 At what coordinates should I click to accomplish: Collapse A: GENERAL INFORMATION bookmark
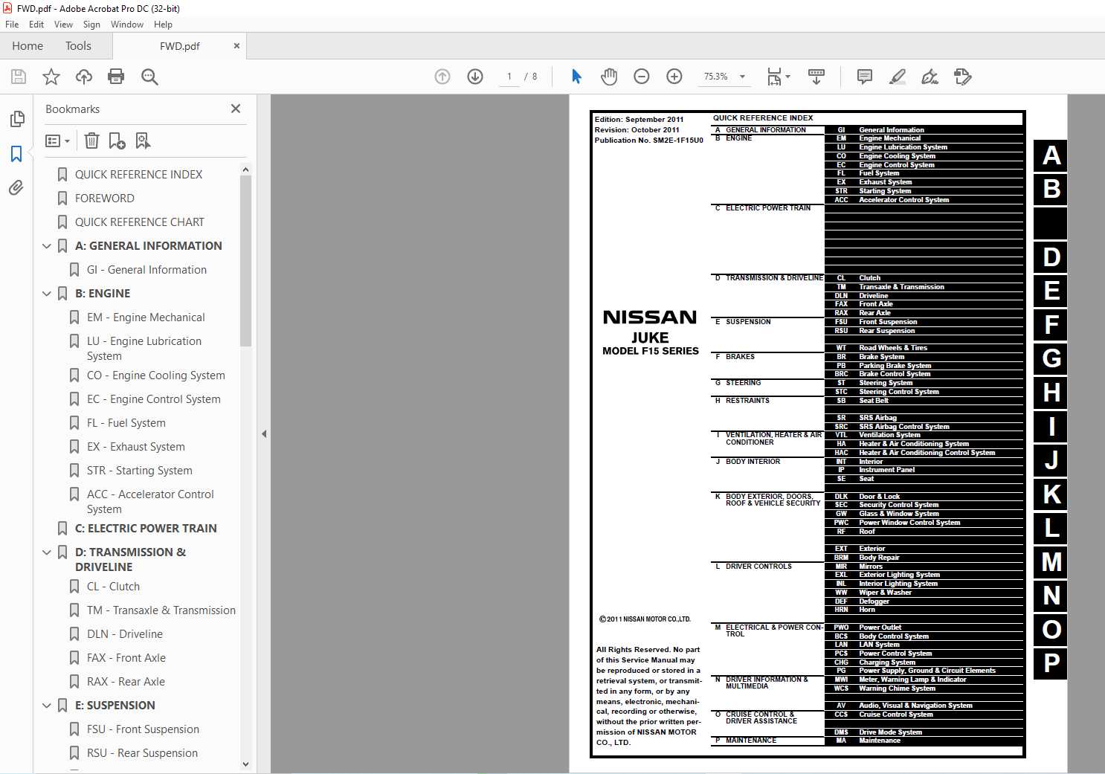47,246
